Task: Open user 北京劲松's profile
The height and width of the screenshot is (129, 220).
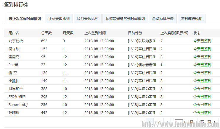Action: (16, 41)
